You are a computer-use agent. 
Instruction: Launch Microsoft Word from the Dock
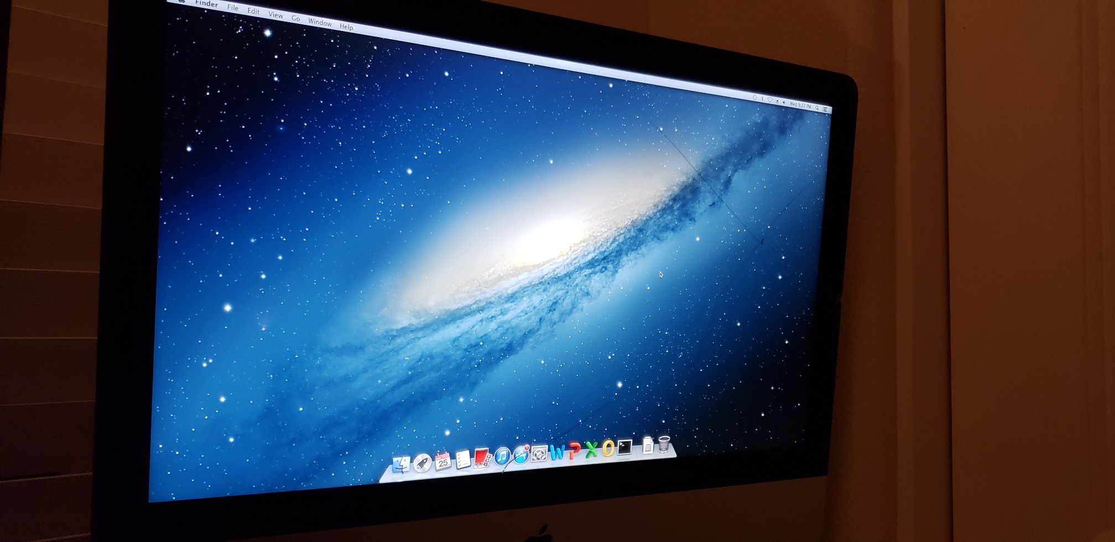557,452
